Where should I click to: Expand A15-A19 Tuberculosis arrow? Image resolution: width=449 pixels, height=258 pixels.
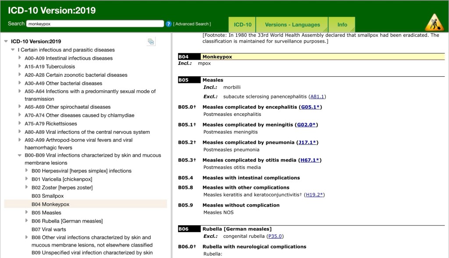pyautogui.click(x=20, y=66)
